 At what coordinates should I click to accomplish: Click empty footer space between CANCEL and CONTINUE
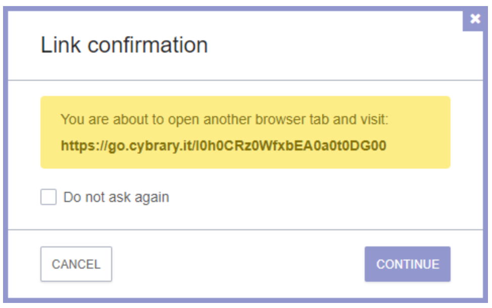click(237, 264)
